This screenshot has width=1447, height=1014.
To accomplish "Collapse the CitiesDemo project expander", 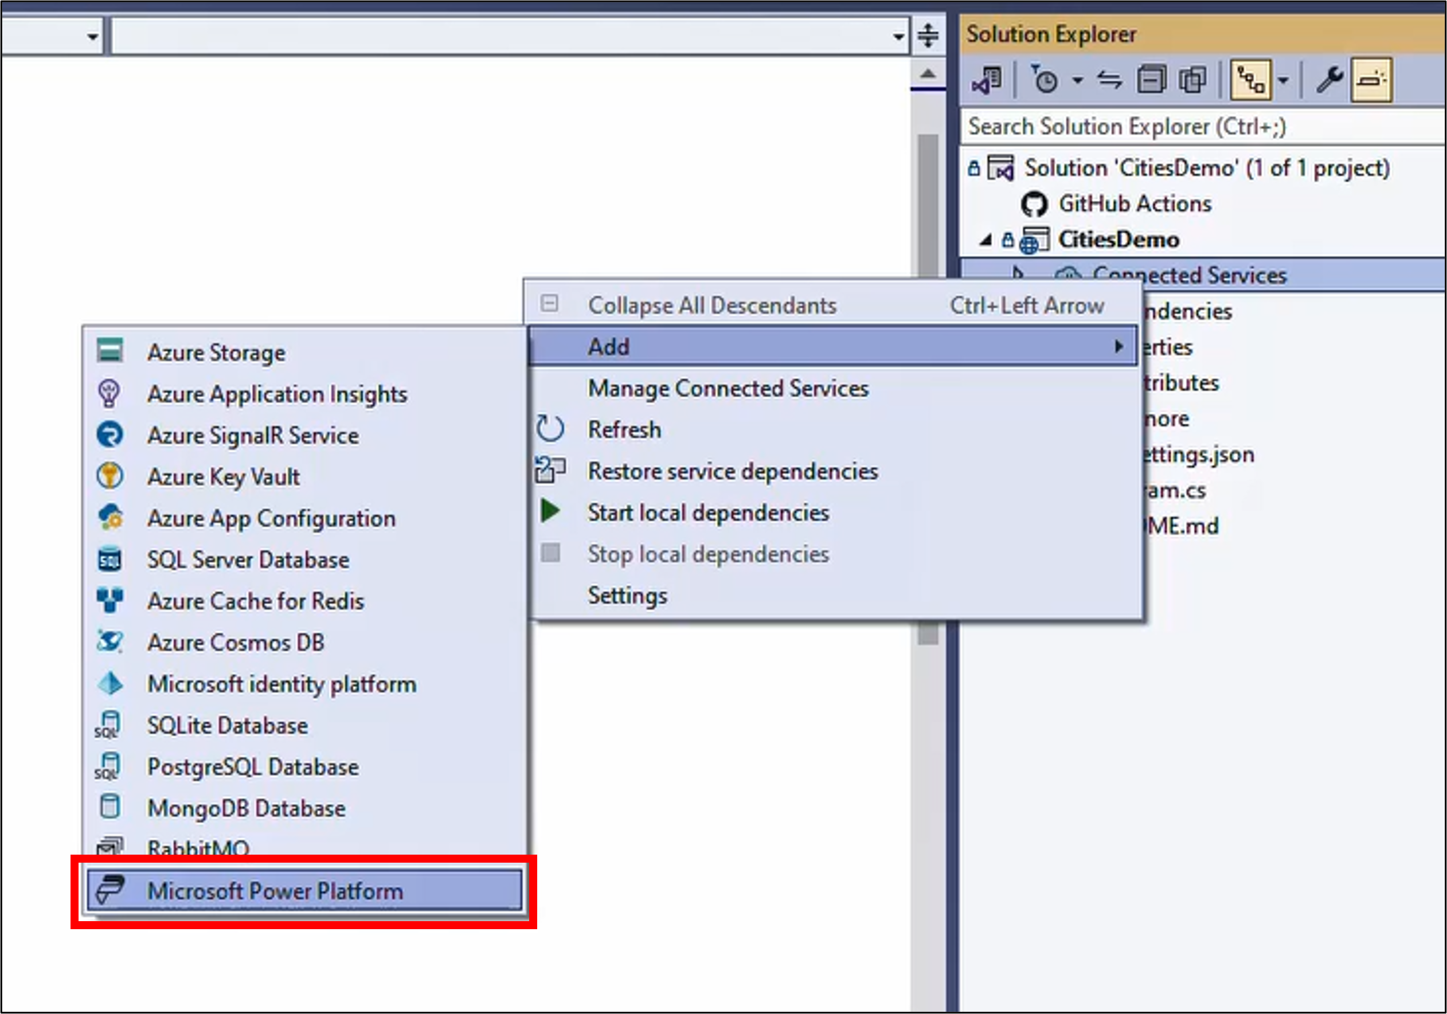I will pos(985,240).
